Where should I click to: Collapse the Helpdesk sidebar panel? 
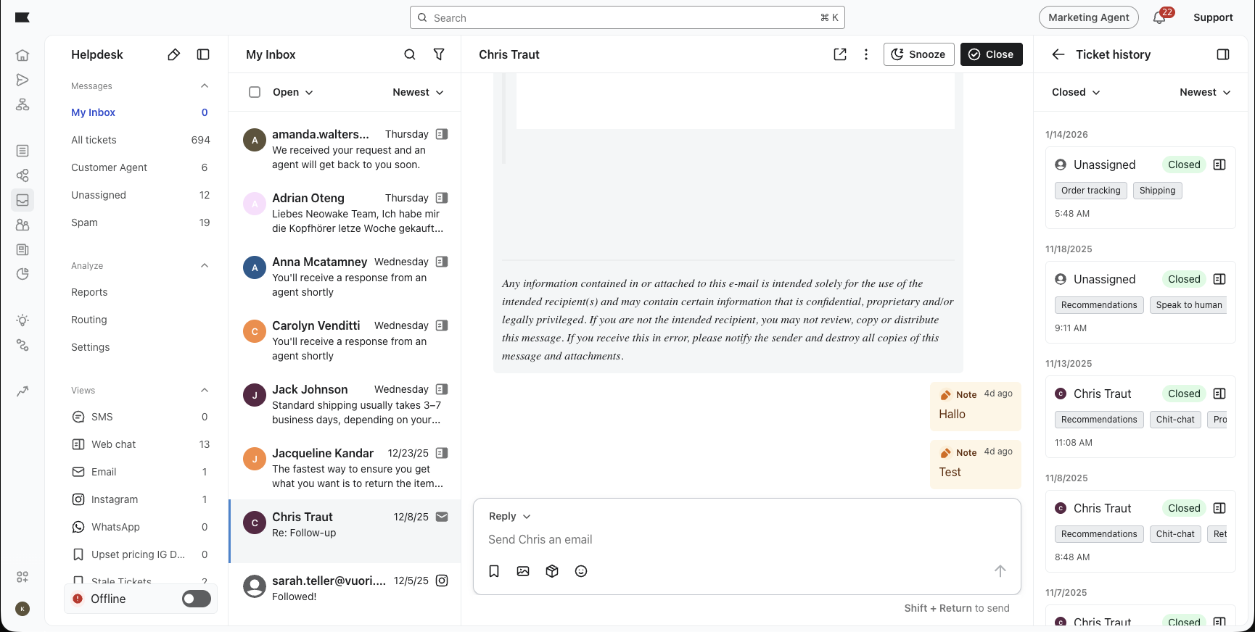(203, 54)
